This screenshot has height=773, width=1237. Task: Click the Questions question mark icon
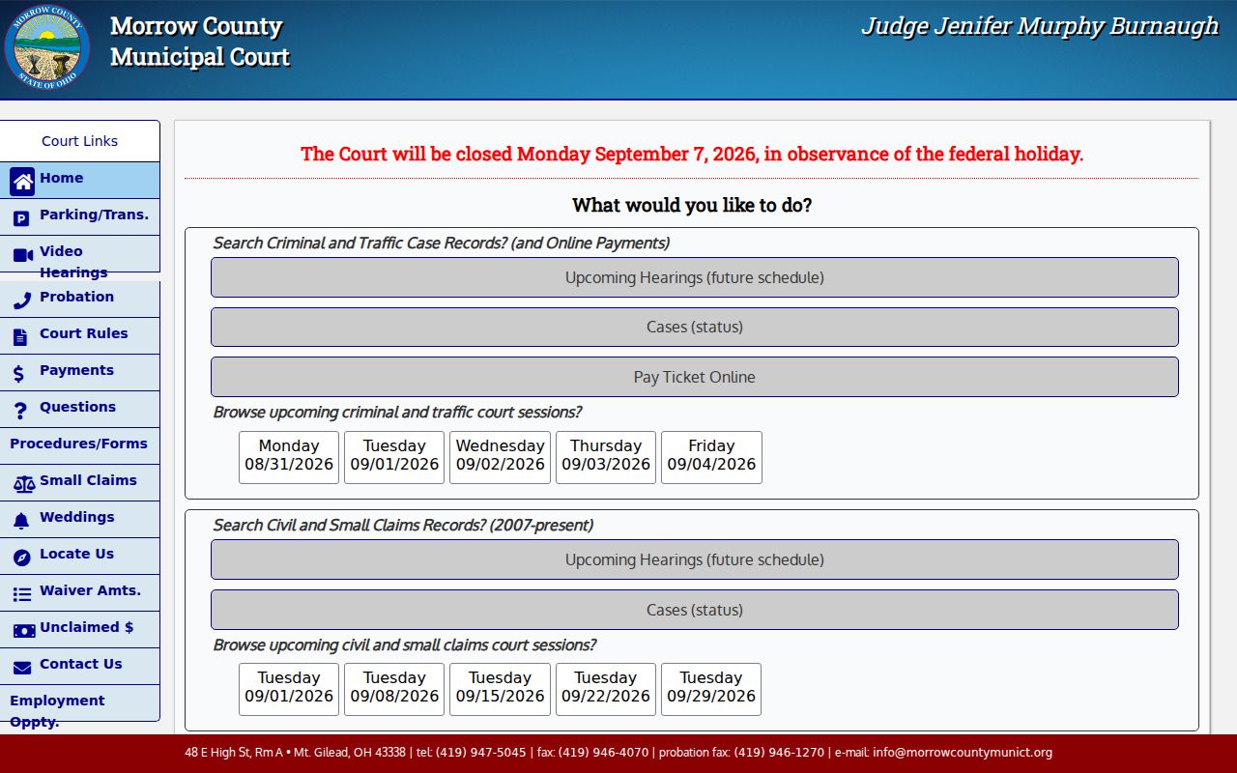point(20,412)
